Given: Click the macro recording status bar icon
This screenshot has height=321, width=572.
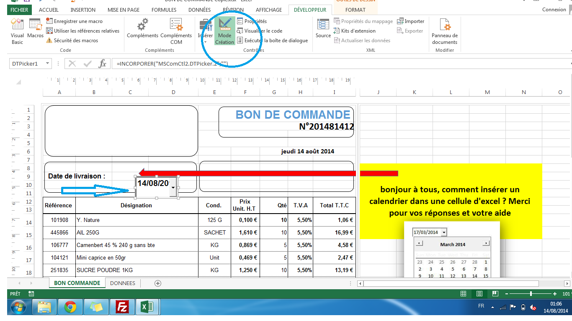Looking at the screenshot, I should [31, 294].
